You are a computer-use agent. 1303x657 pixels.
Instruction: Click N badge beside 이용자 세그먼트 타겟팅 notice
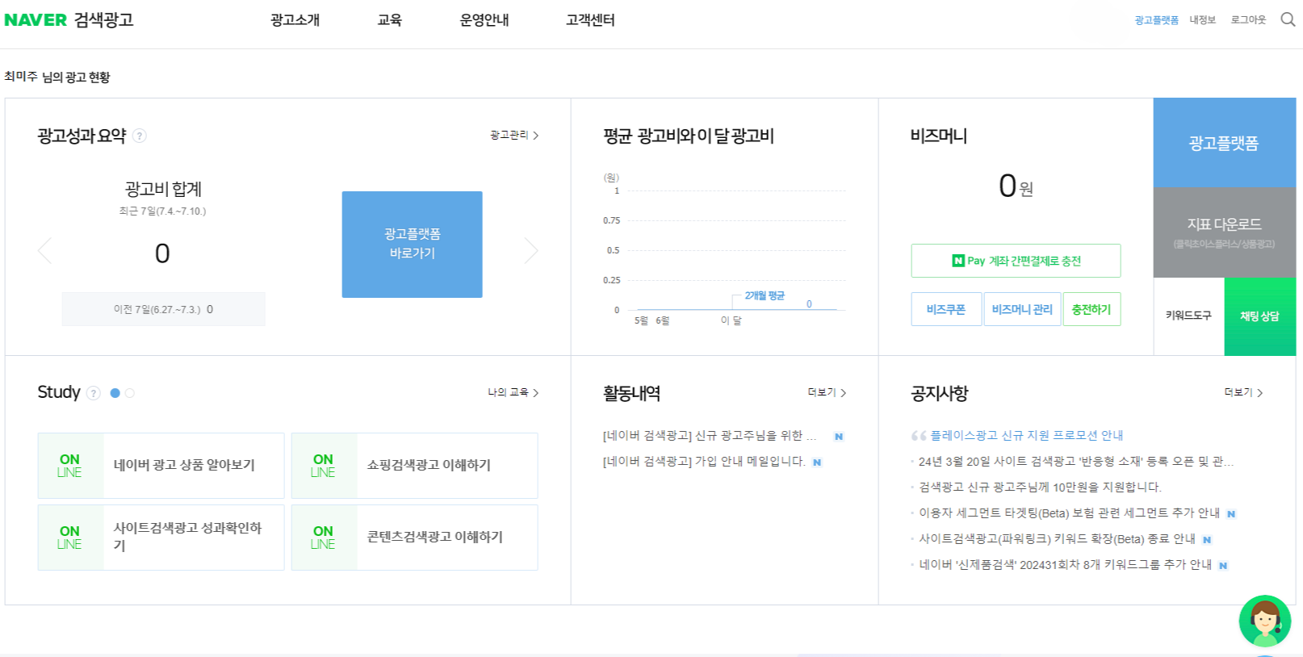click(1231, 514)
